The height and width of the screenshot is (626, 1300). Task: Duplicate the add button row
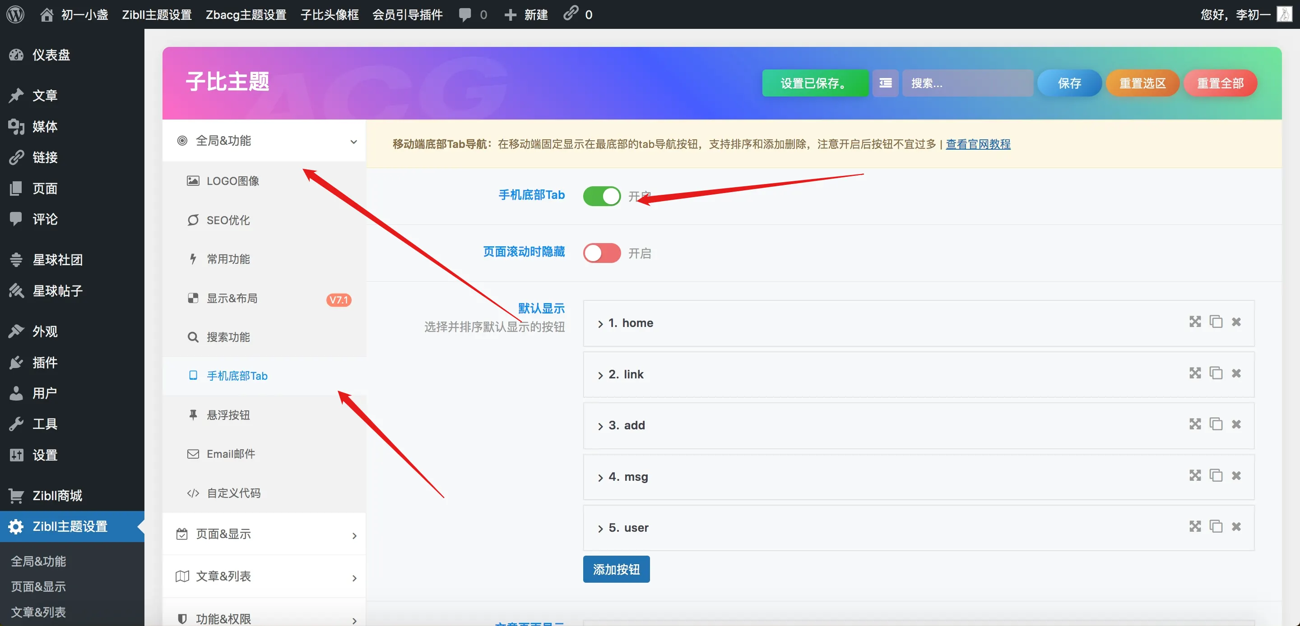pyautogui.click(x=1216, y=424)
